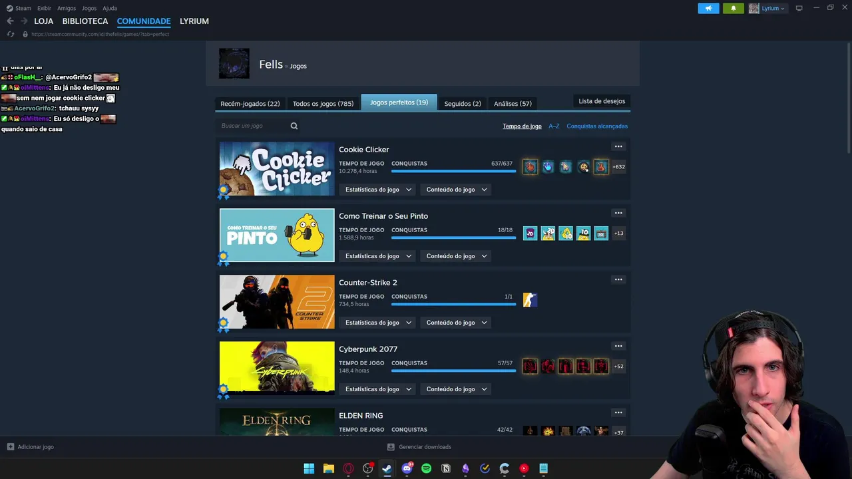Screen dimensions: 852x479
Task: Open Como Treinar o Seu Pinto three-dot options
Action: [618, 213]
